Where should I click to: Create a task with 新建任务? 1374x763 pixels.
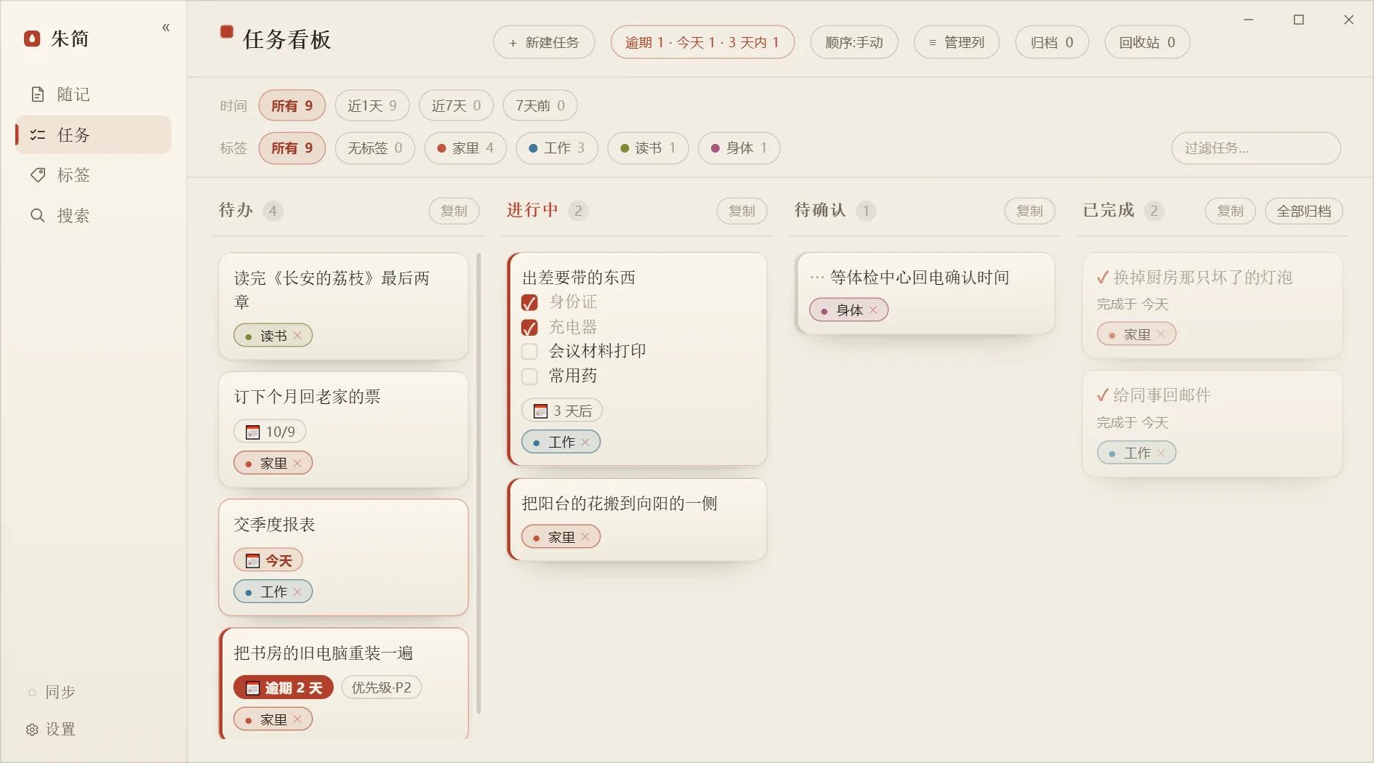[544, 43]
